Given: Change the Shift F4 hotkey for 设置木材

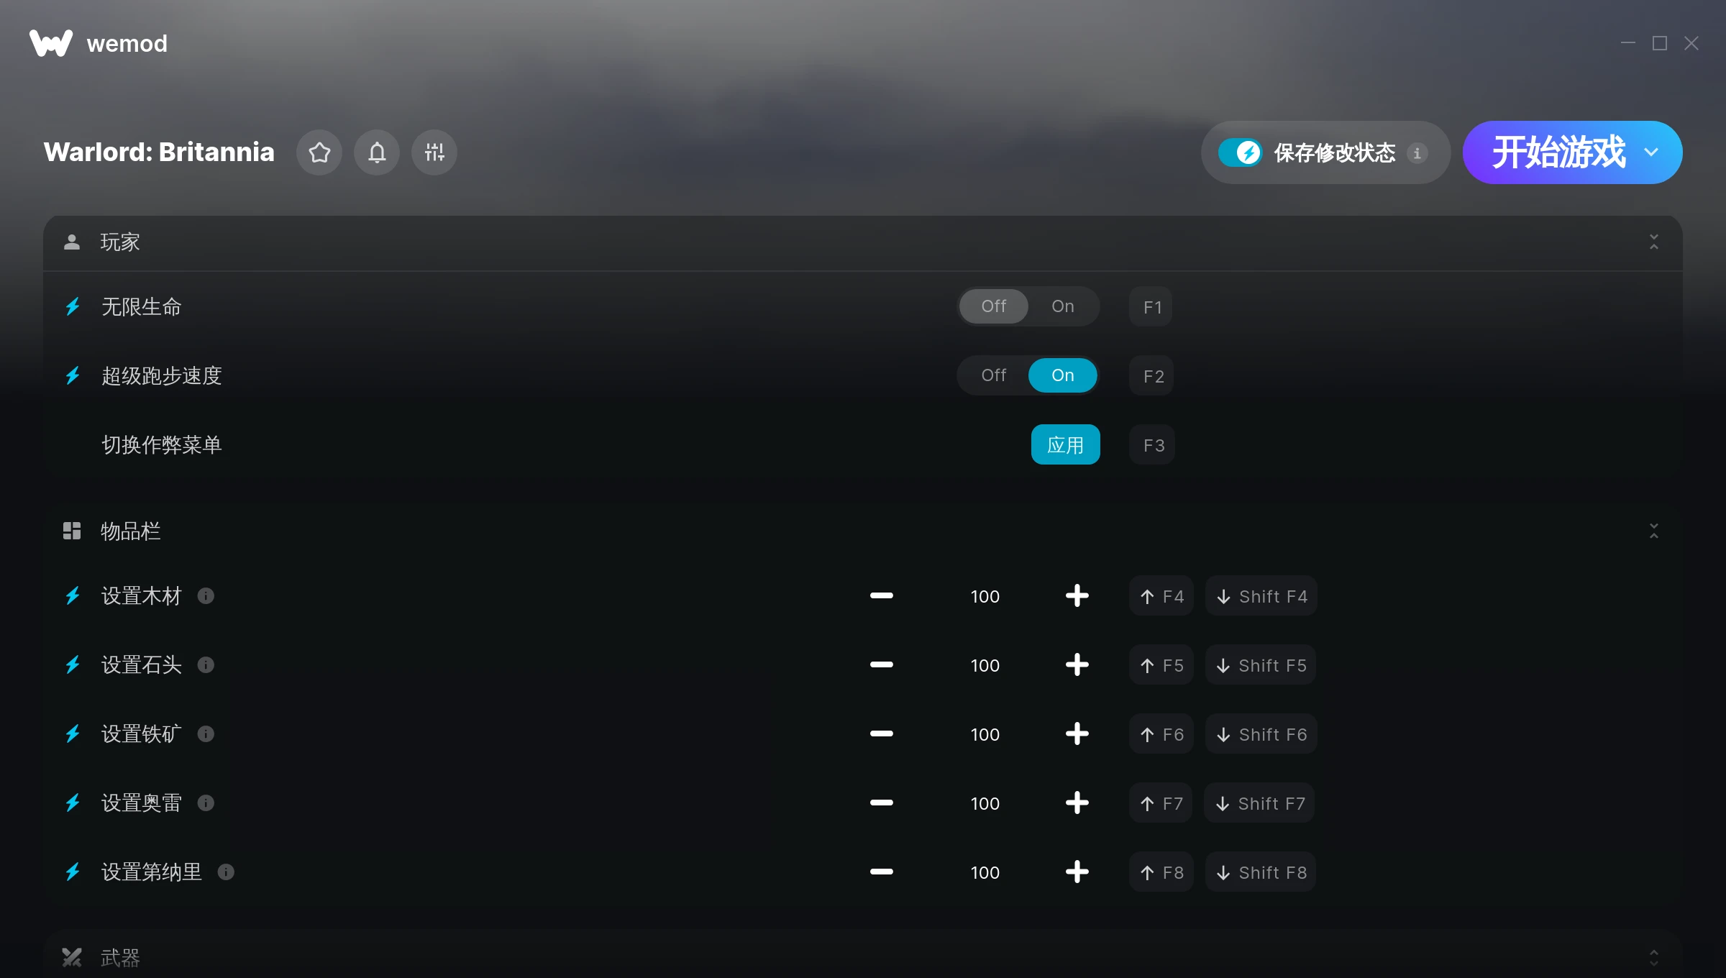Looking at the screenshot, I should point(1261,596).
